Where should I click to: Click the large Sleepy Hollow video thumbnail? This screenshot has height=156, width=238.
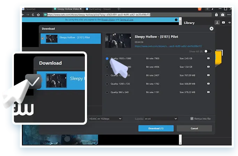coord(118,41)
